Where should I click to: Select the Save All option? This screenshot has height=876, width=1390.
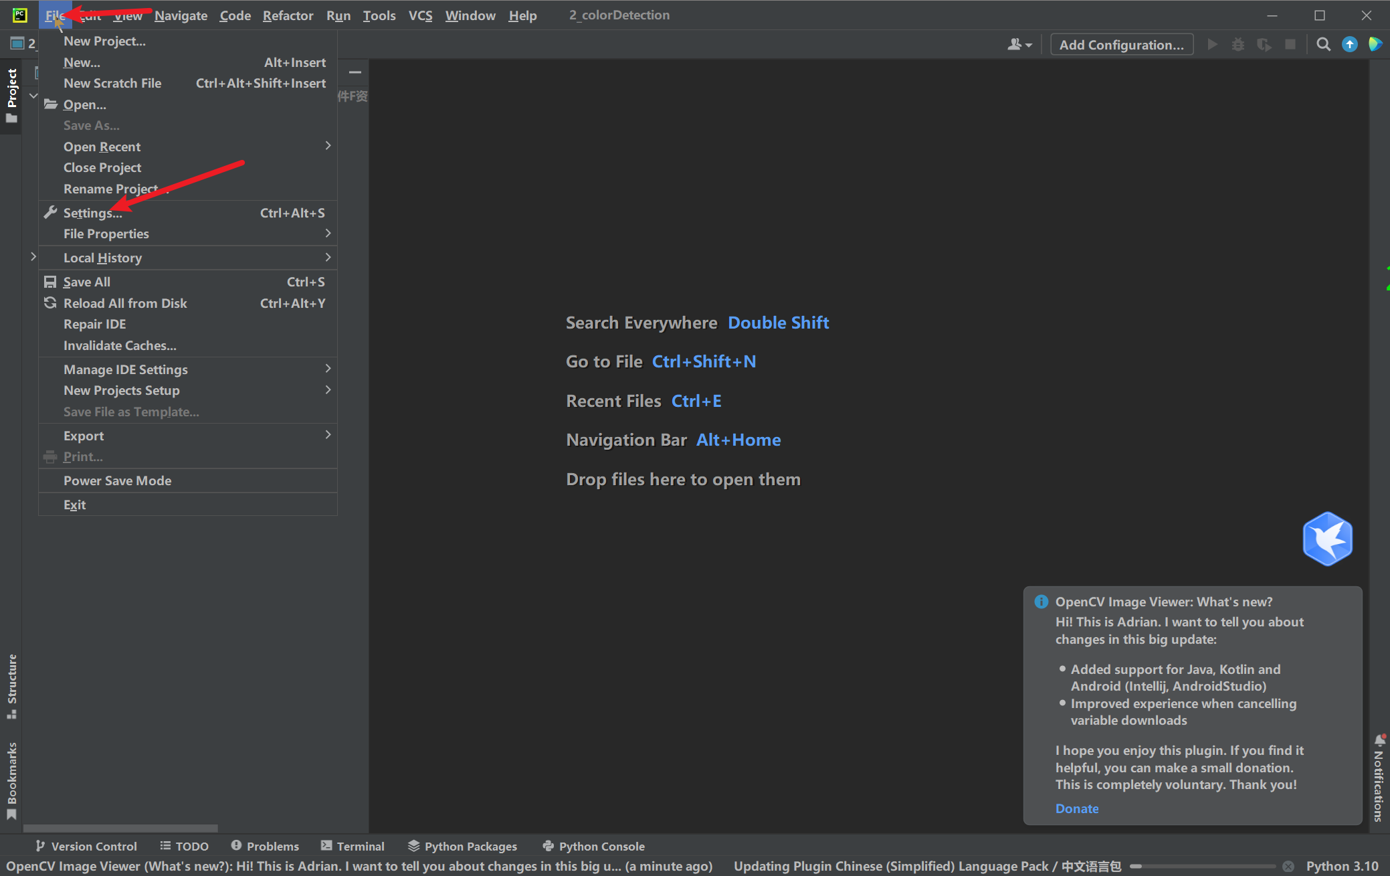86,282
